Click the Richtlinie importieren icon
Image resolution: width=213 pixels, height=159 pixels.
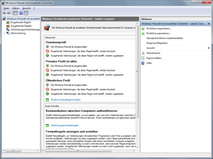coord(143,29)
